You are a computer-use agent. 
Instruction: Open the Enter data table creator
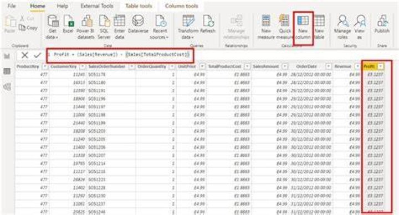pyautogui.click(x=119, y=27)
